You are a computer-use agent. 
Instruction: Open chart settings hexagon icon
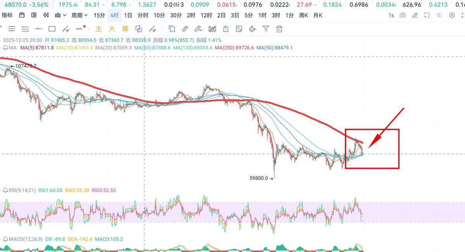tap(452, 15)
